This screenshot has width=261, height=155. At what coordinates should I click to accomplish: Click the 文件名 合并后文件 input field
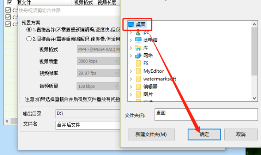point(88,125)
